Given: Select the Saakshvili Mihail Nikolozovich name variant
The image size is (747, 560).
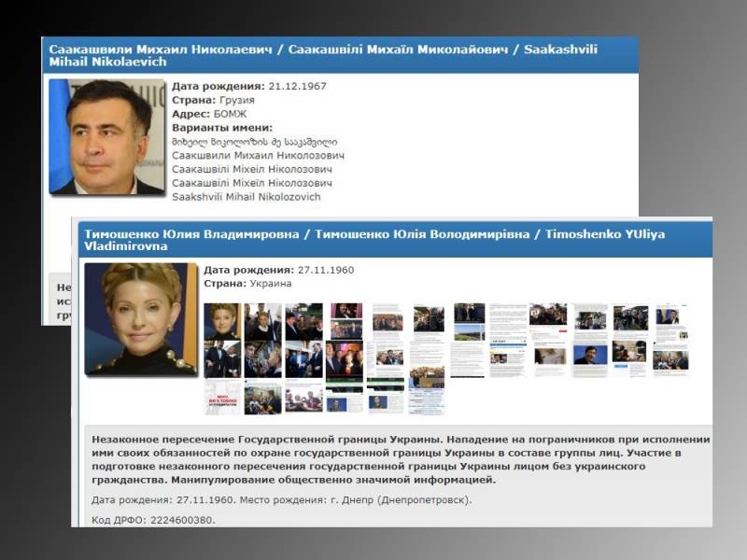Looking at the screenshot, I should click(x=247, y=197).
